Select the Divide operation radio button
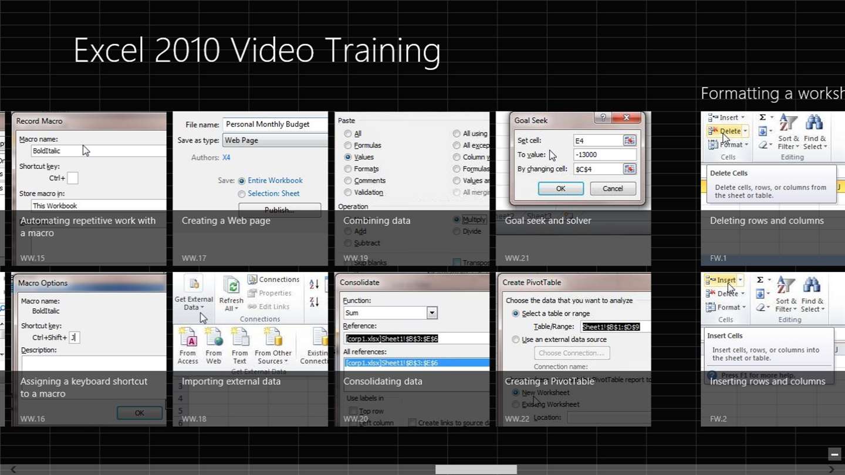This screenshot has width=845, height=475. pos(457,231)
